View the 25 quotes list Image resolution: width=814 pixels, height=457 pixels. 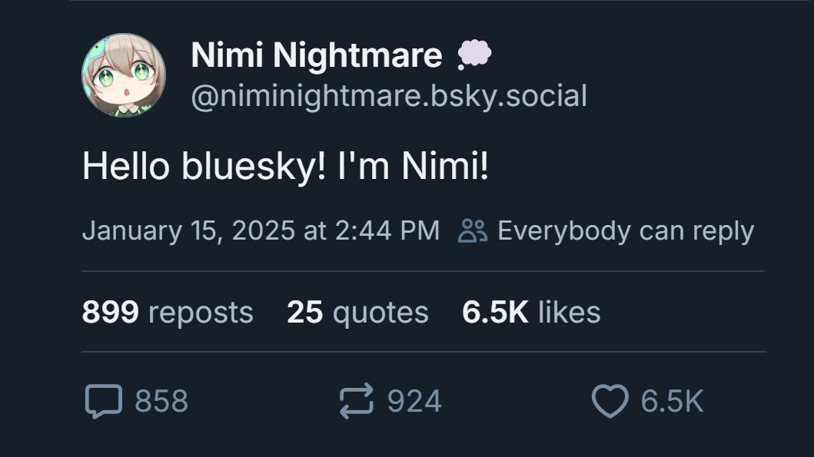click(x=357, y=312)
